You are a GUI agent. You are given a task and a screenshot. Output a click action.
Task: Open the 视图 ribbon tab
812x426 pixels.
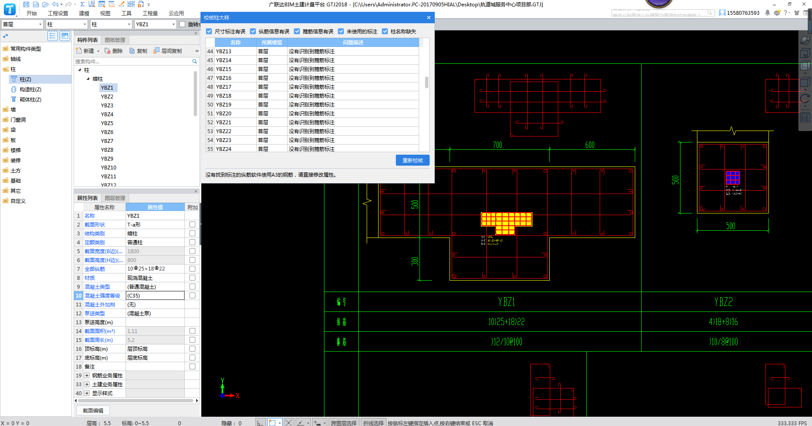coord(105,13)
